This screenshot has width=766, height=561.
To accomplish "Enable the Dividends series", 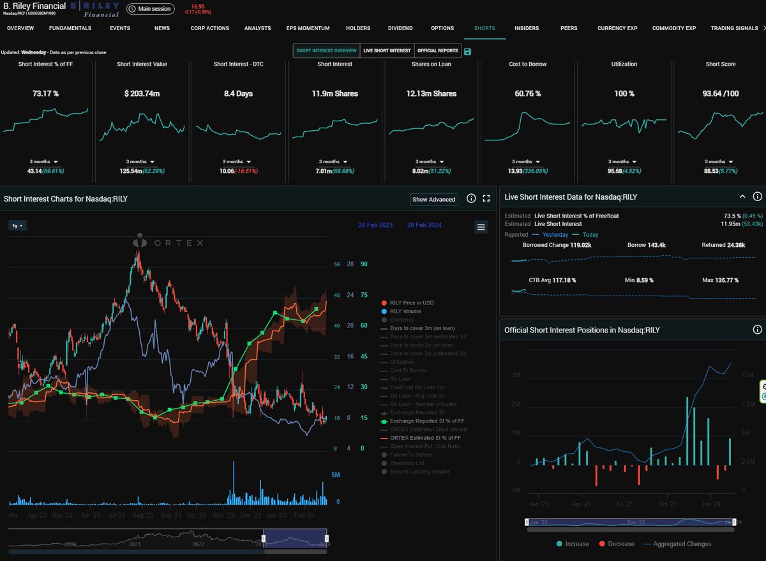I will tap(397, 320).
